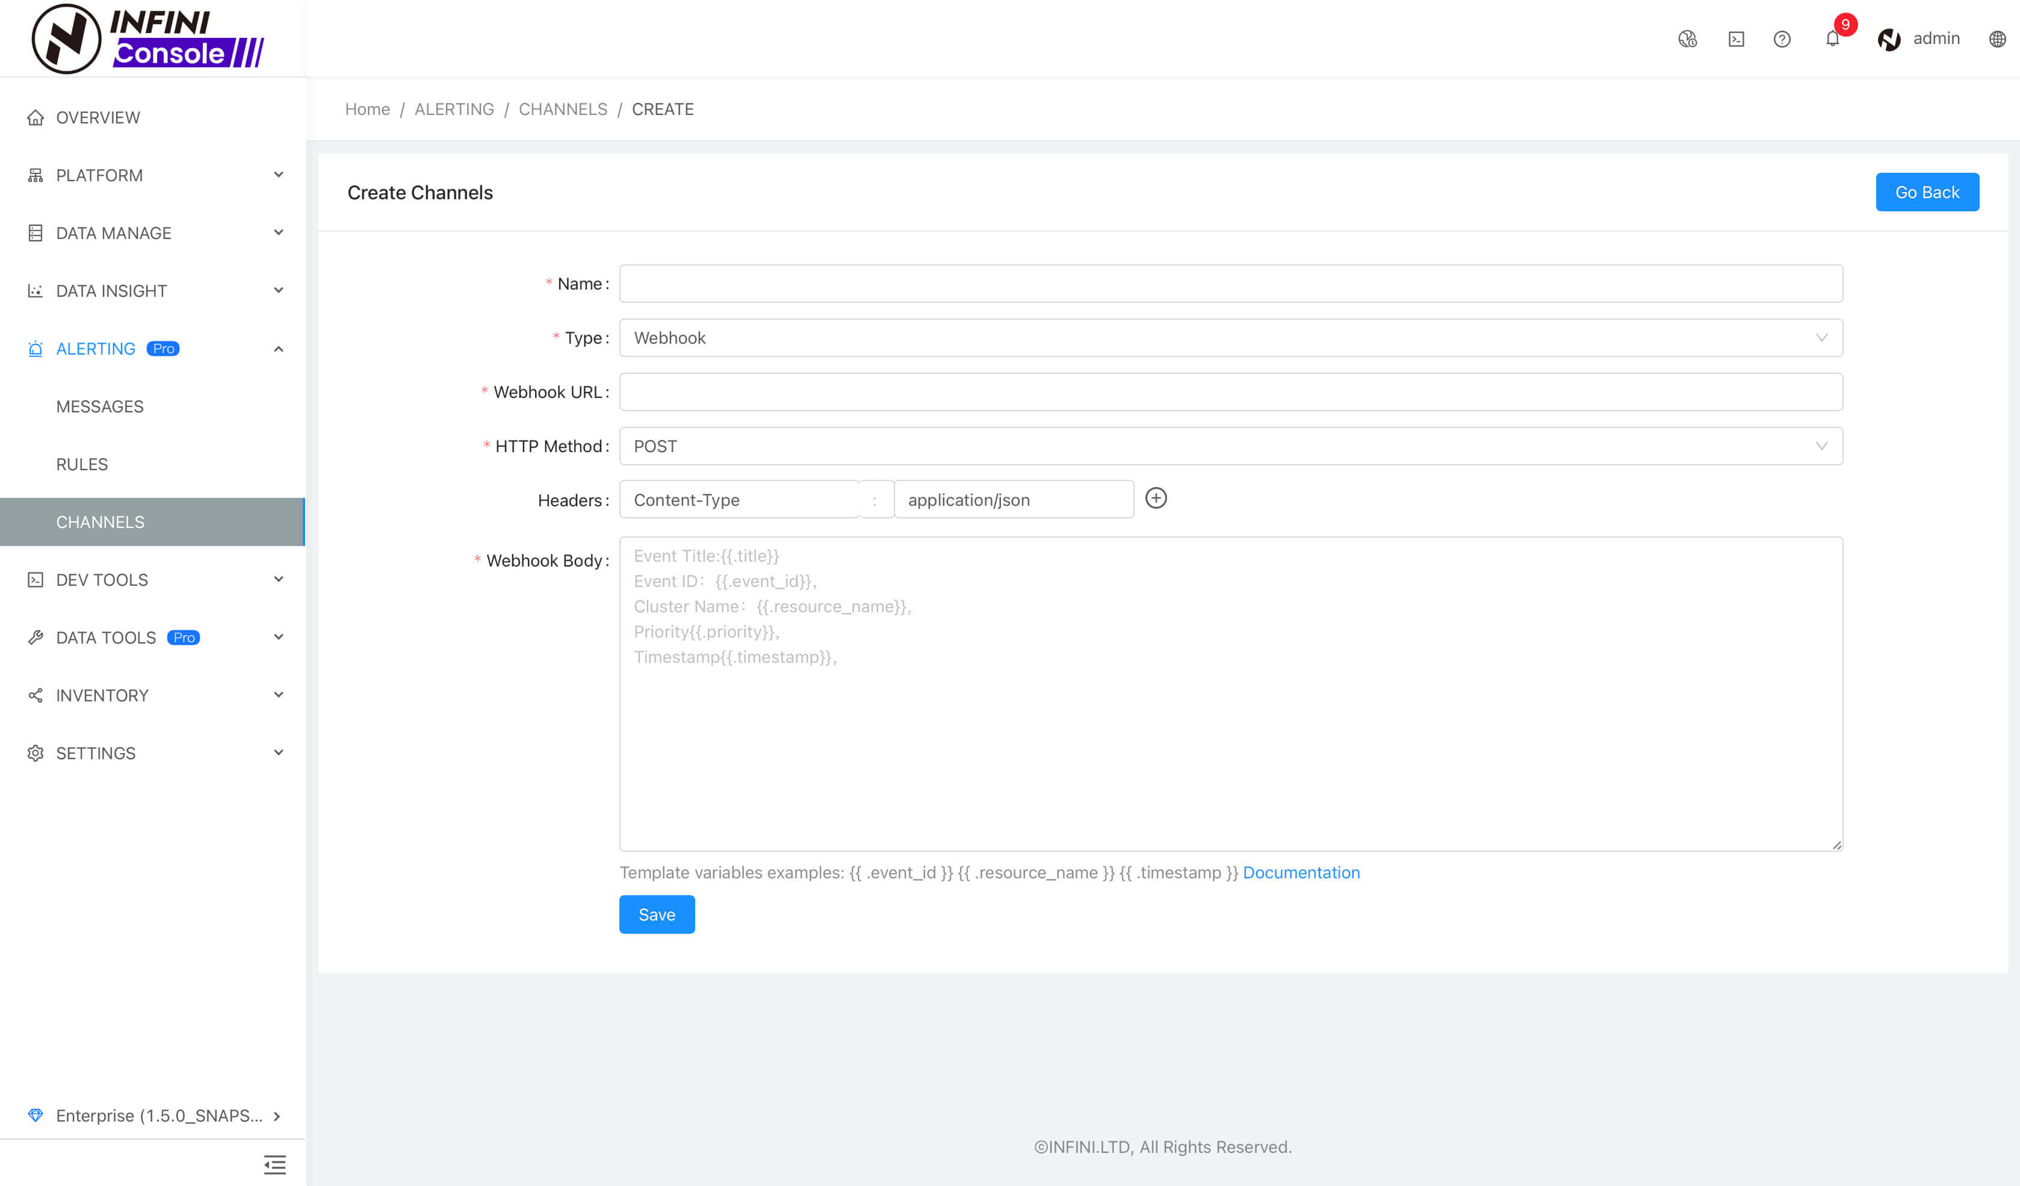Focus the Webhook Body text area

pos(1230,694)
